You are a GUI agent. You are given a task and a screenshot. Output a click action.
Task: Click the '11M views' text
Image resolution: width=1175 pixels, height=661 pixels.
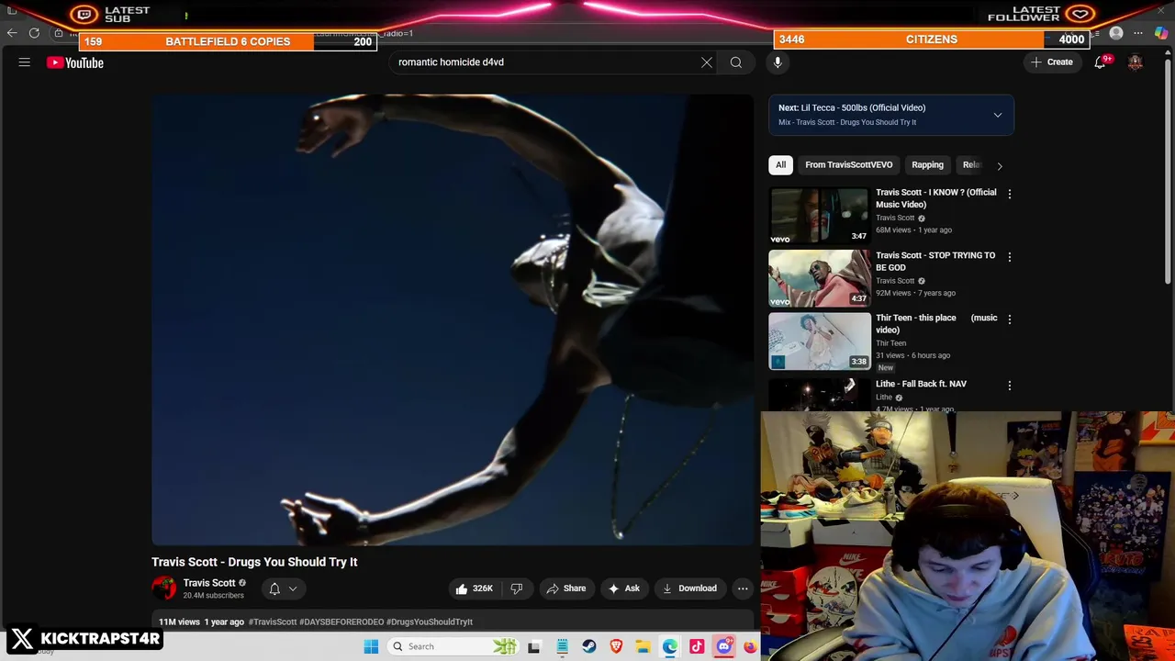click(x=179, y=622)
